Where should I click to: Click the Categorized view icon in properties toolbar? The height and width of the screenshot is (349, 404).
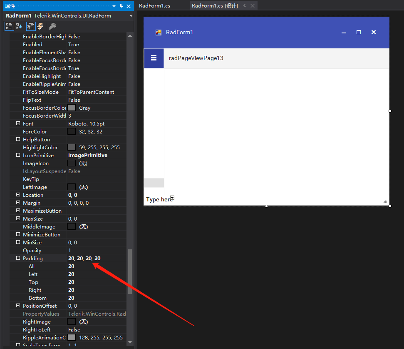click(9, 26)
